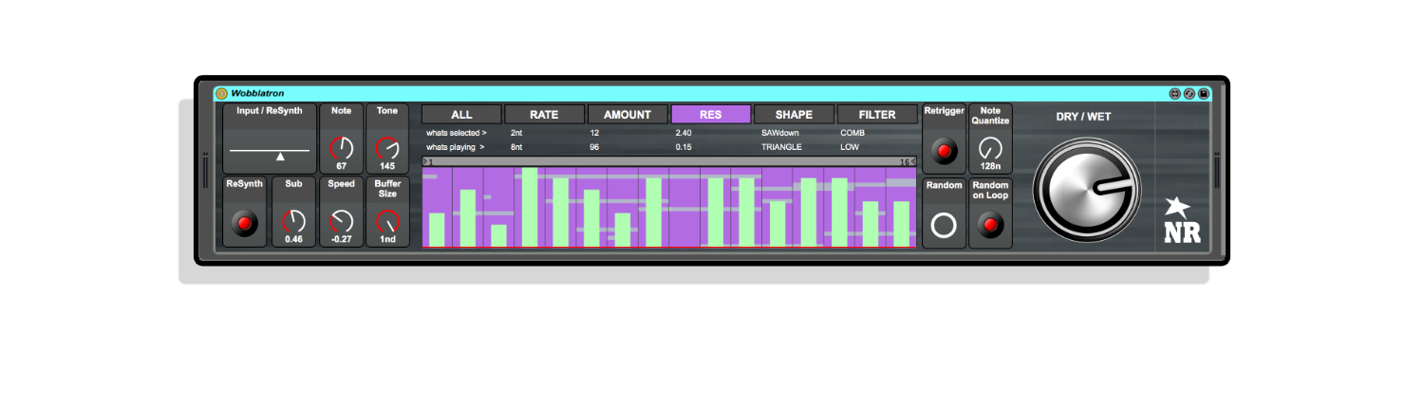Click the Buffer Size knob
Viewport: 1424px width, 408px height.
click(387, 222)
